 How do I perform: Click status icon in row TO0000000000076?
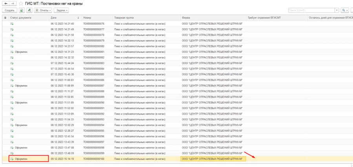[x=12, y=23]
